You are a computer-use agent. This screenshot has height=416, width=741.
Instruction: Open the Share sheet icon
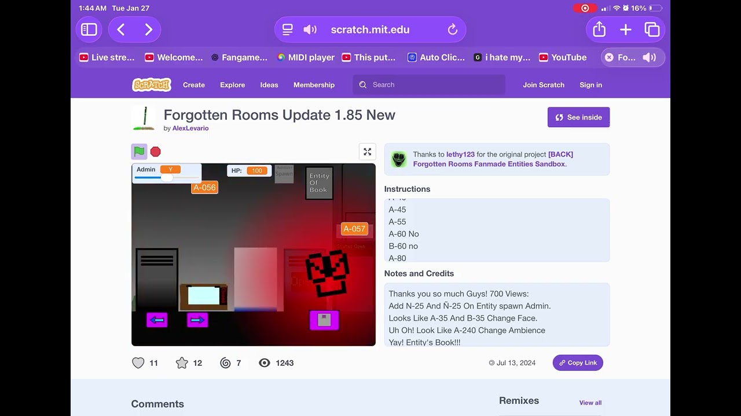pyautogui.click(x=599, y=29)
